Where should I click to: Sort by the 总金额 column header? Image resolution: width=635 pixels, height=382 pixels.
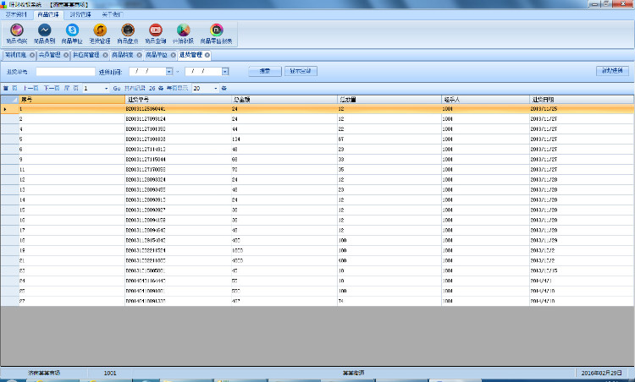pos(284,100)
